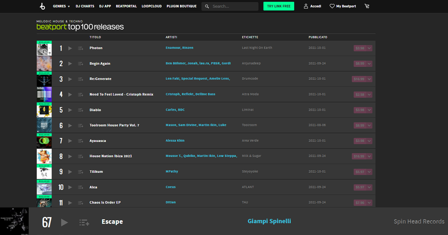
Task: Add Alea to the queue
Action: pos(80,187)
